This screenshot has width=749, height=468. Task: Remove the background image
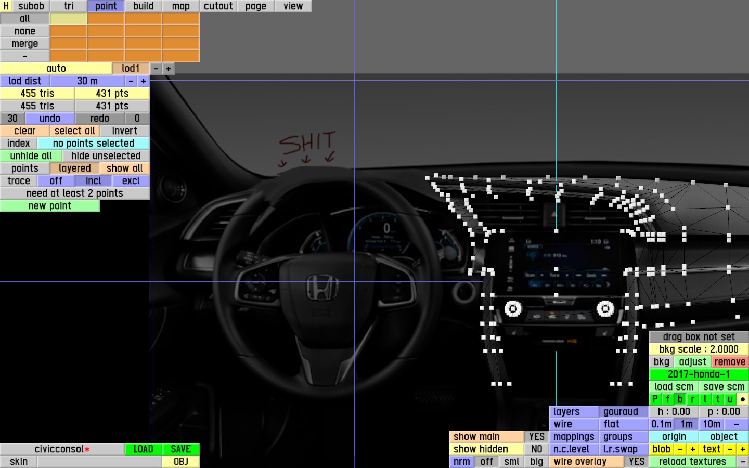coord(730,362)
